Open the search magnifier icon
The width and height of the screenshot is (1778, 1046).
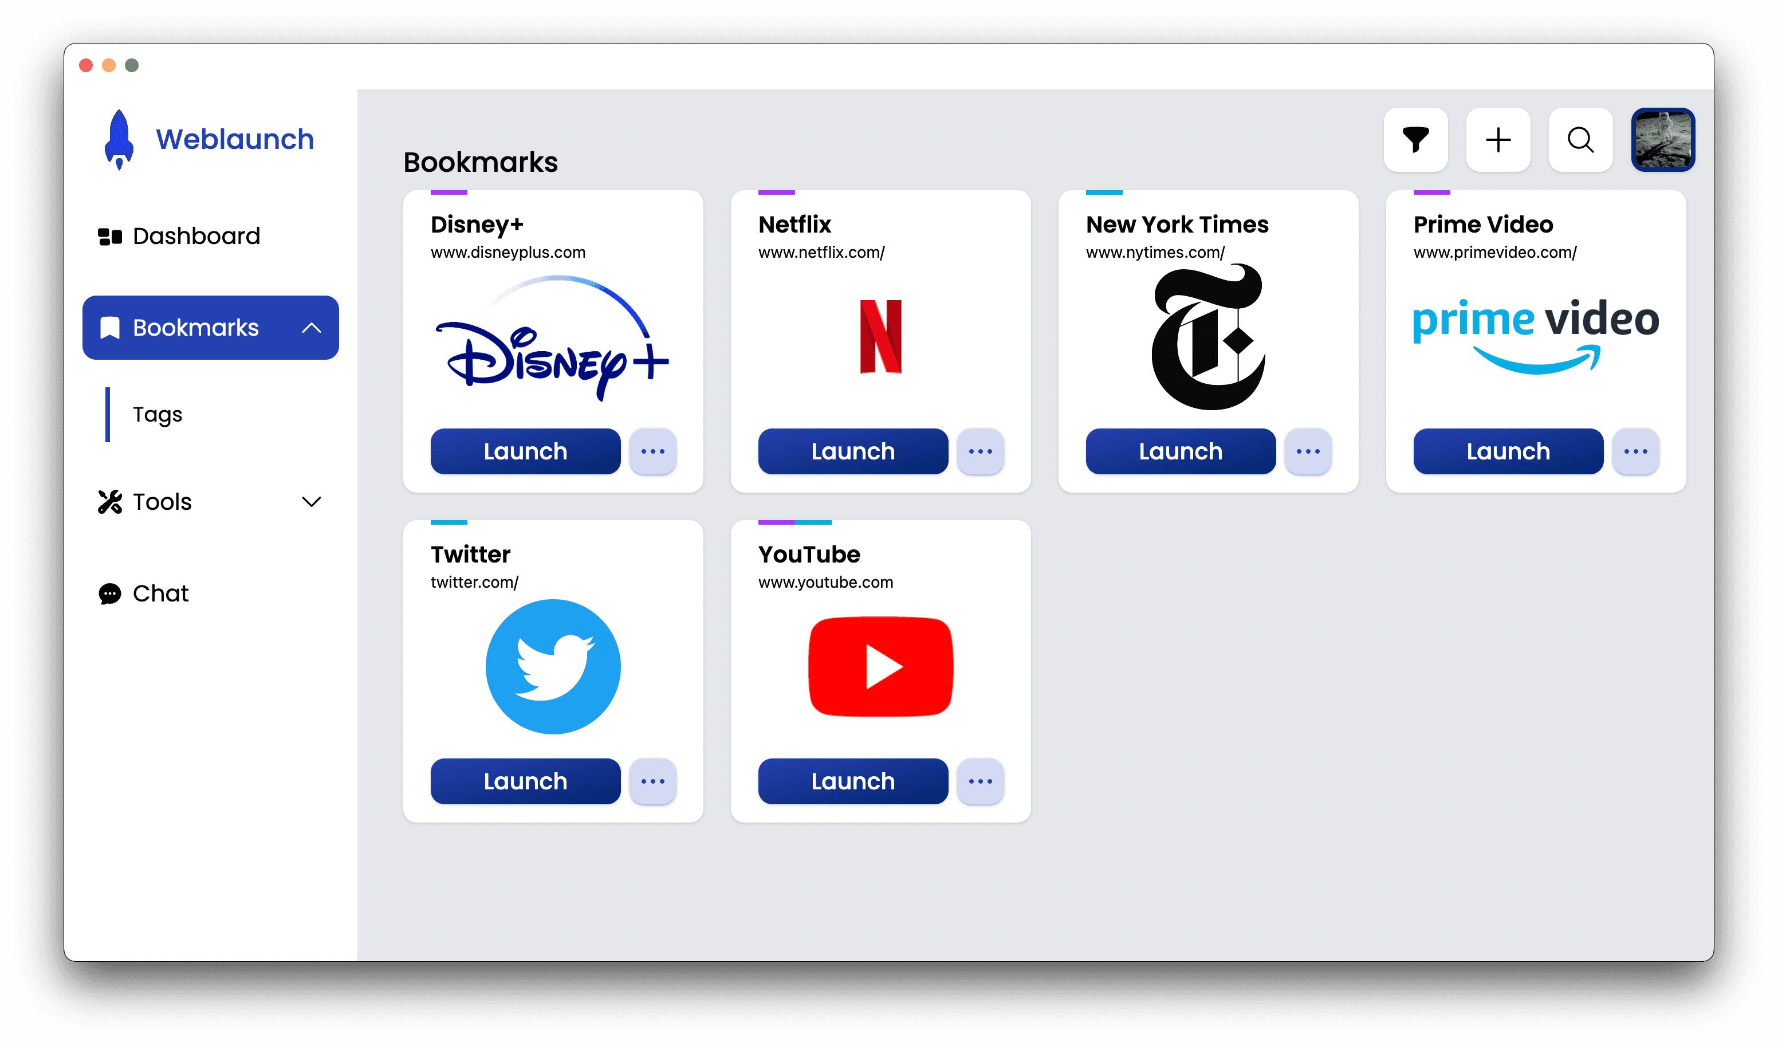point(1580,140)
